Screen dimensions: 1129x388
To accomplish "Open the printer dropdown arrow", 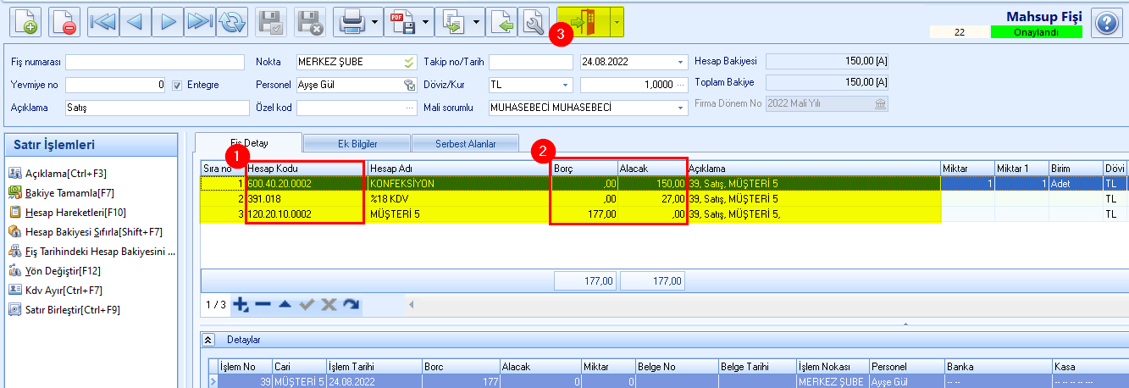I will (374, 21).
